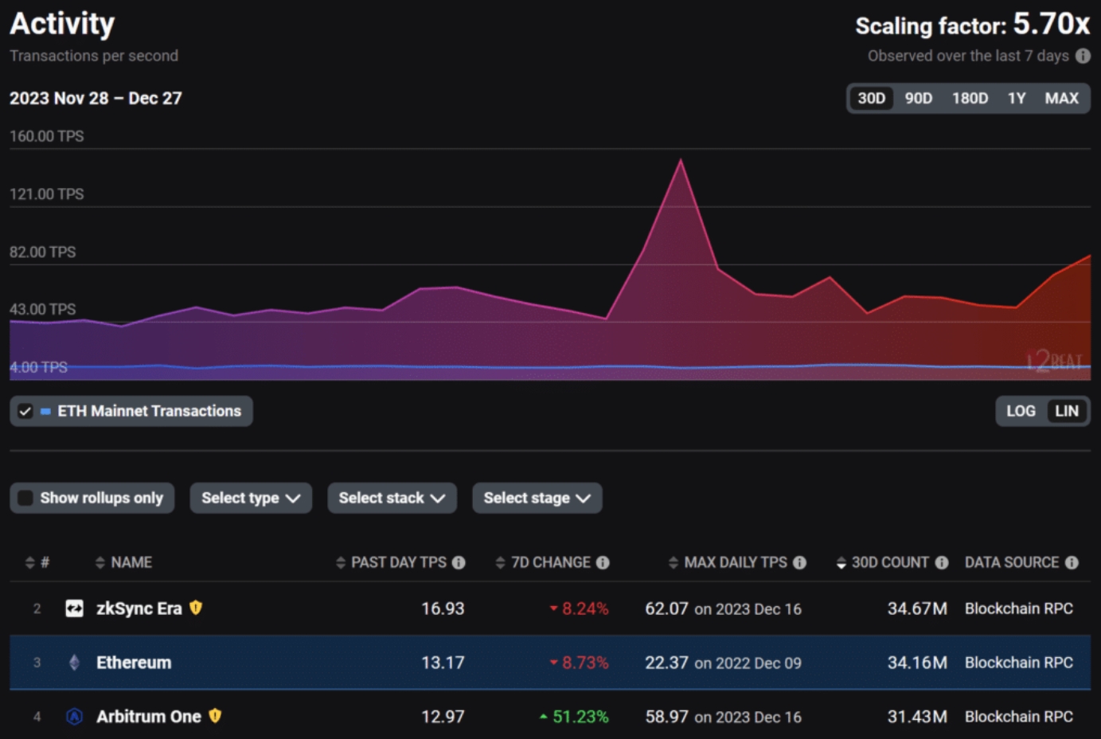Enable Show rollups only checkbox
Screen dimensions: 1101x739
point(25,498)
